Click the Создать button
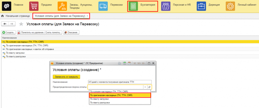The height and width of the screenshot is (108, 259). pos(8,33)
